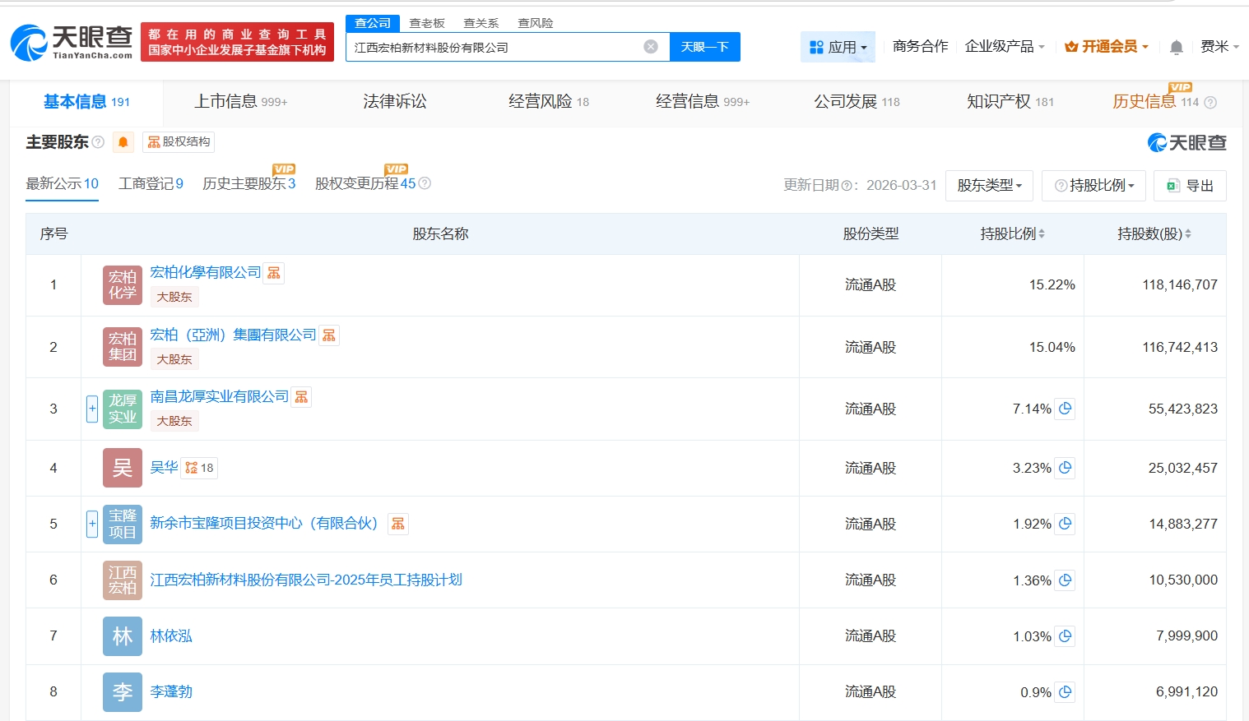Image resolution: width=1249 pixels, height=721 pixels.
Task: Open holding chart icon for 0.9% row
Action: click(x=1066, y=691)
